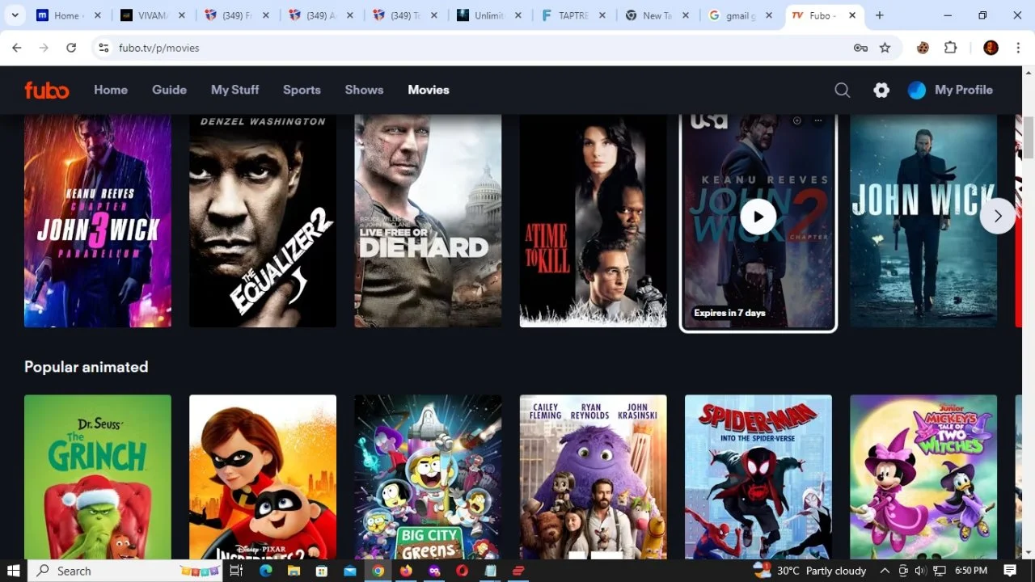Open Windows Start menu
The width and height of the screenshot is (1035, 582).
coord(14,571)
